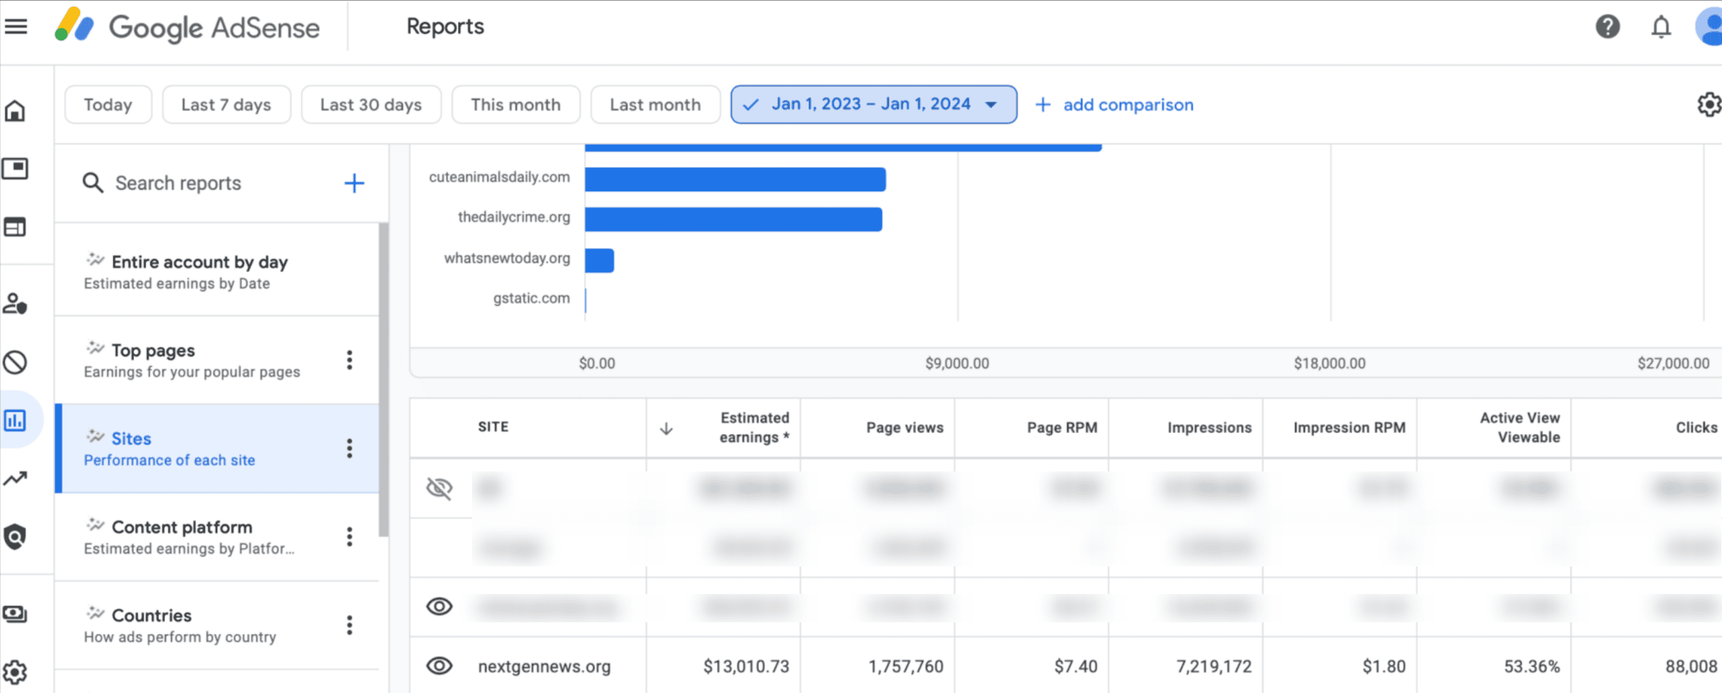Screen dimensions: 1722x693
Task: Open the Sites report options menu
Action: 350,447
